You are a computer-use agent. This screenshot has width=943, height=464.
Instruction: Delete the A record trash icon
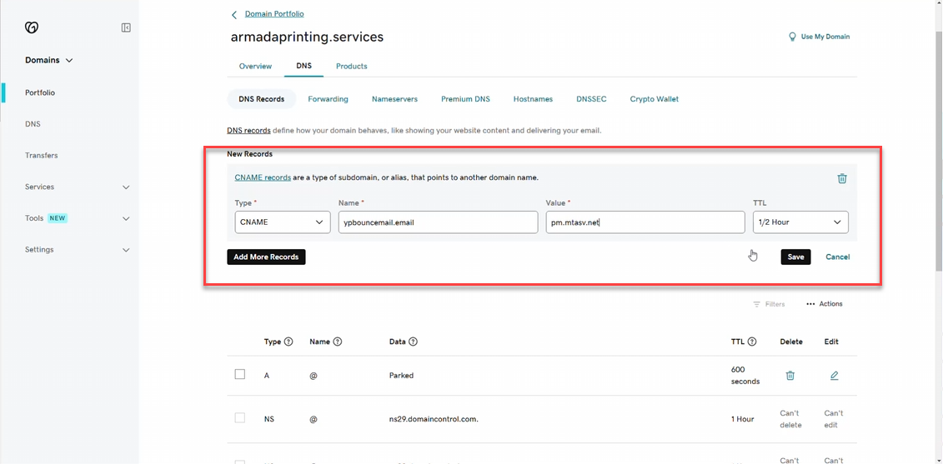tap(790, 375)
